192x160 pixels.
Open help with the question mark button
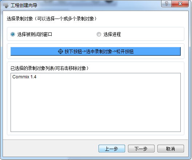[x=167, y=4]
